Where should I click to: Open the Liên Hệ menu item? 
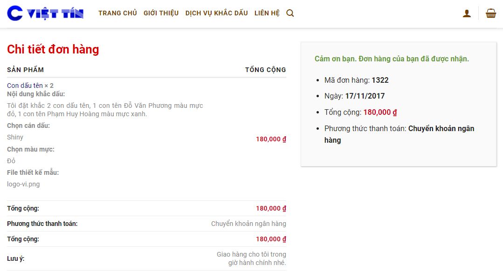(x=267, y=13)
